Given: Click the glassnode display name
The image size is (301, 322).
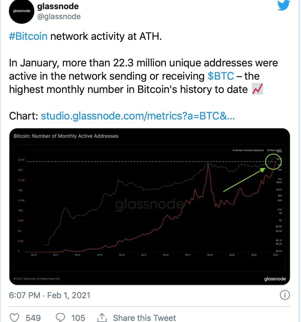Looking at the screenshot, I should 58,6.
